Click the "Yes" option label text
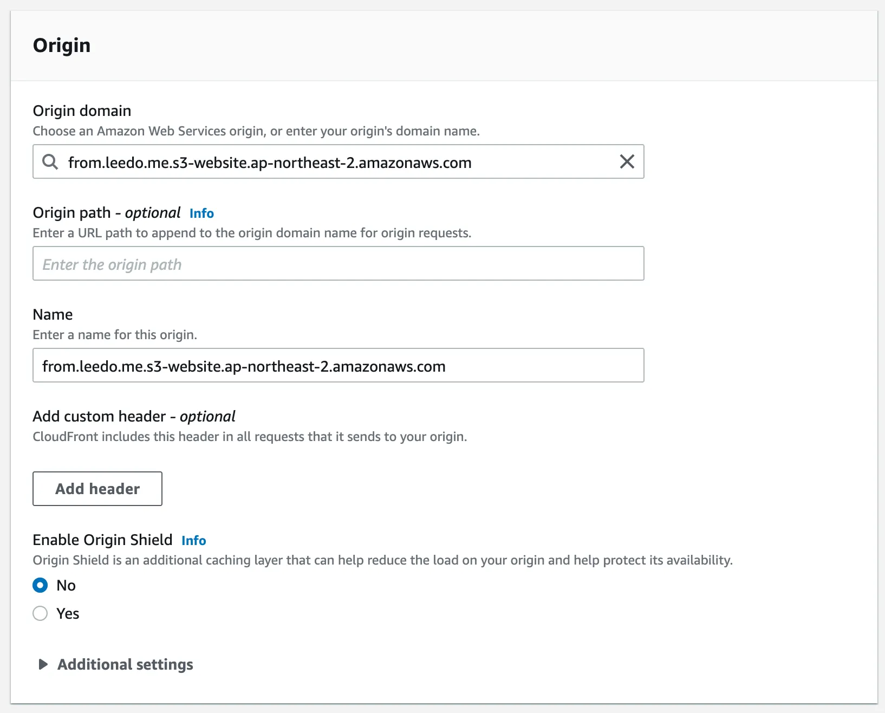 68,613
